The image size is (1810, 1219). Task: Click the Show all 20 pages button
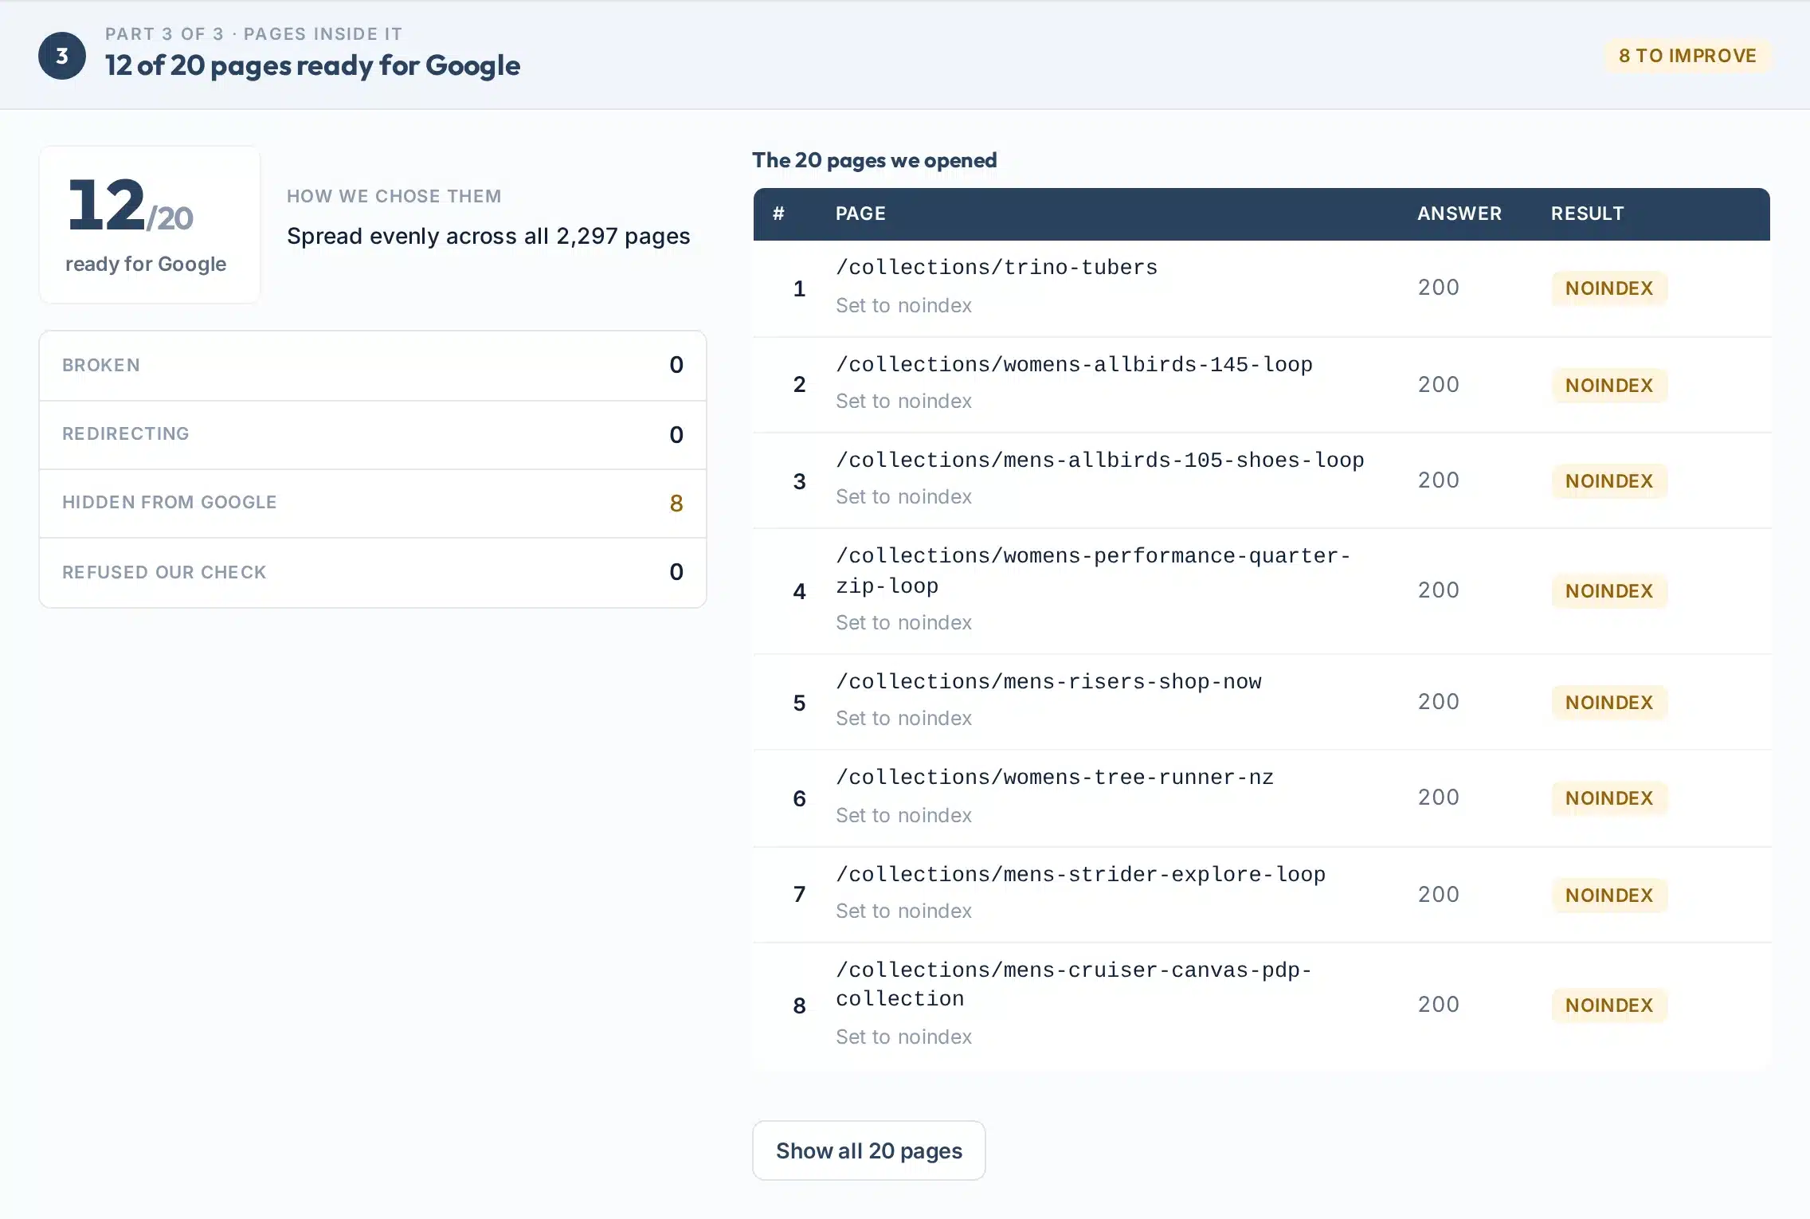point(868,1150)
